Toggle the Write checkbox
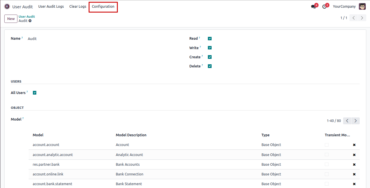The width and height of the screenshot is (370, 188). tap(210, 48)
